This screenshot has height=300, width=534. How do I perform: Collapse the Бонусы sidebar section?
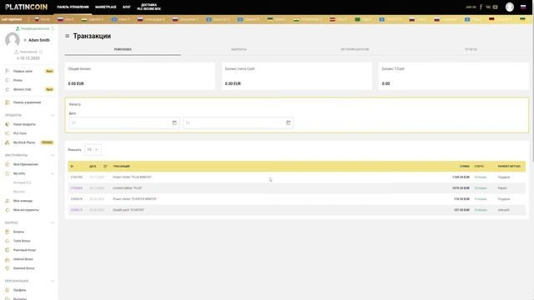point(53,222)
